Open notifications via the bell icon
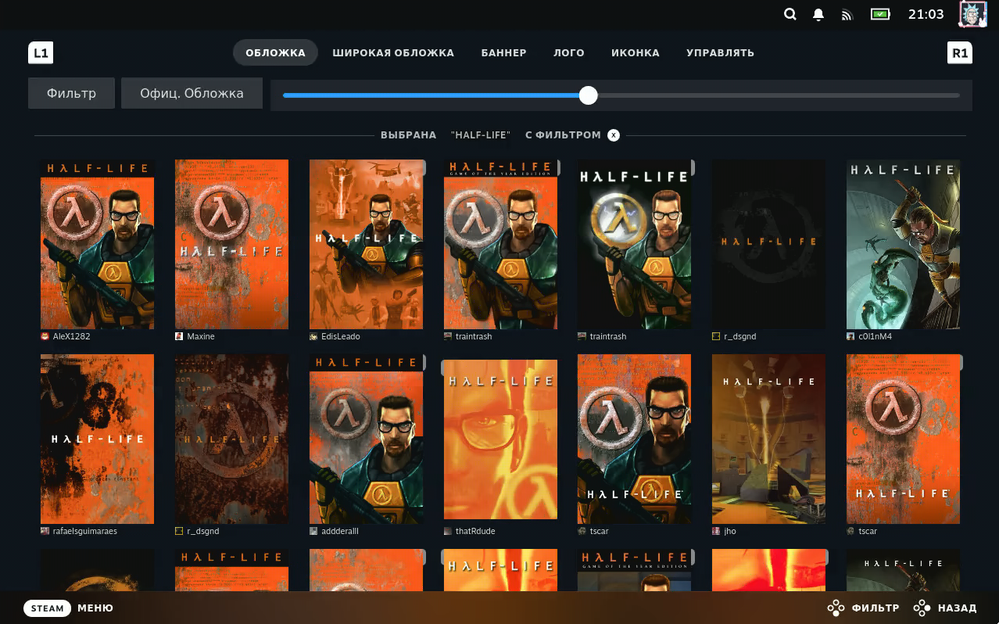This screenshot has width=999, height=624. [x=818, y=14]
